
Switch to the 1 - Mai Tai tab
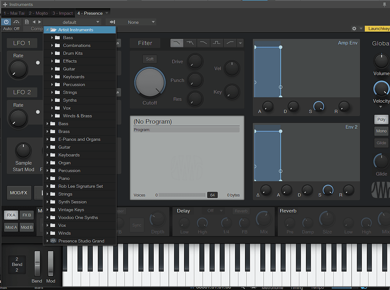14,13
